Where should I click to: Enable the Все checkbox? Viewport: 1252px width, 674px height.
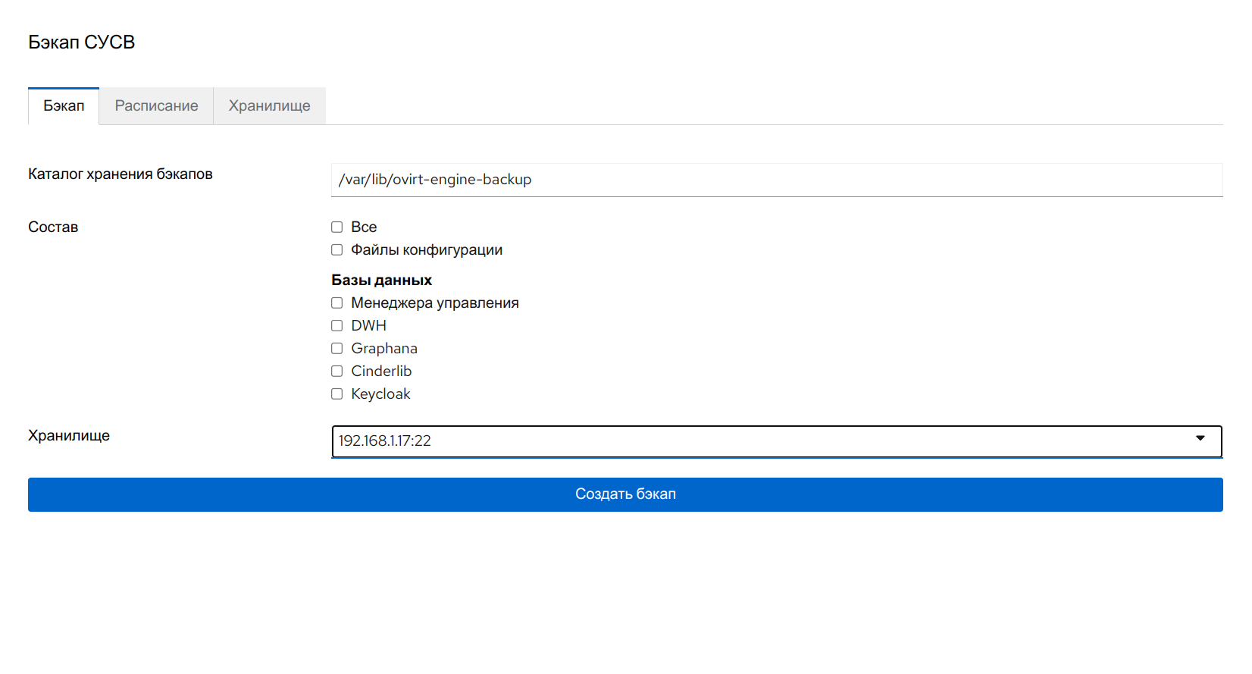click(x=337, y=227)
